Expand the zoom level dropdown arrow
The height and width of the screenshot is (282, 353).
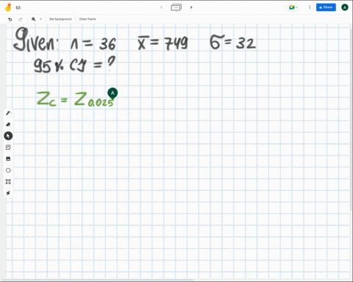coord(40,19)
